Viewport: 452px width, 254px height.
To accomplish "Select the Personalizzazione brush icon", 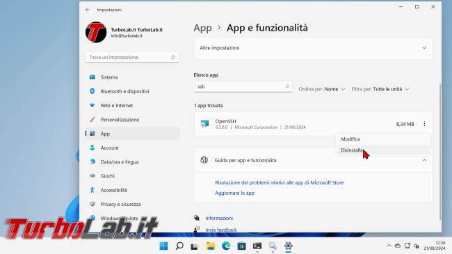I will (92, 120).
